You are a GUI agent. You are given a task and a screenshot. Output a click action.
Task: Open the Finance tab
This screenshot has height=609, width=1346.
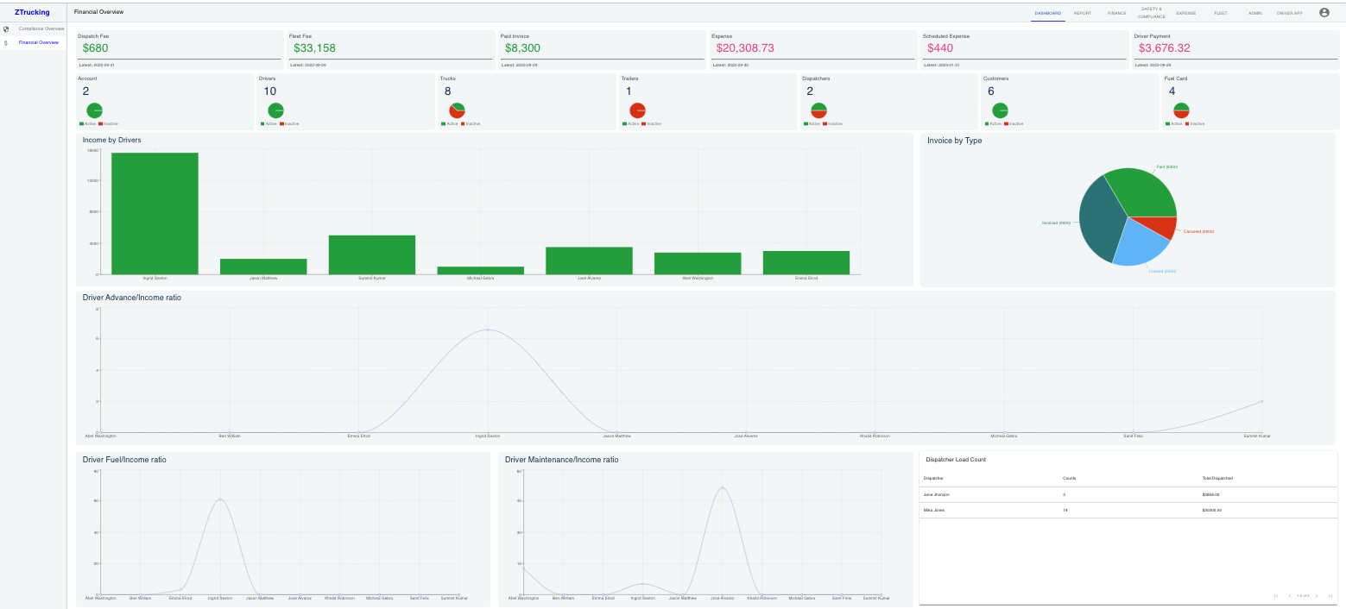click(x=1117, y=13)
